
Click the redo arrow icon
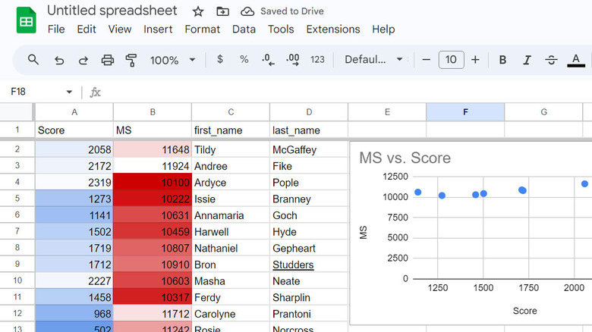pyautogui.click(x=83, y=60)
